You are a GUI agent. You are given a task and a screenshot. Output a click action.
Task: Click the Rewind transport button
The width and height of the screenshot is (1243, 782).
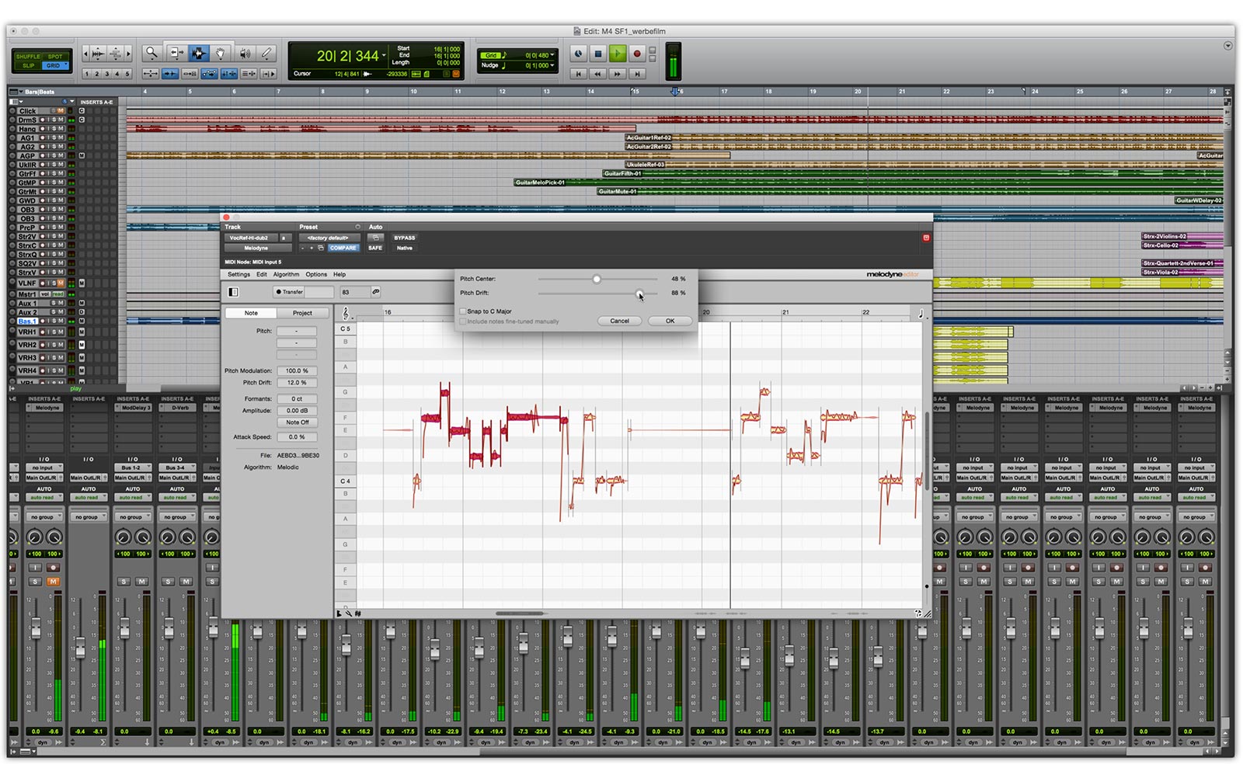(x=597, y=74)
